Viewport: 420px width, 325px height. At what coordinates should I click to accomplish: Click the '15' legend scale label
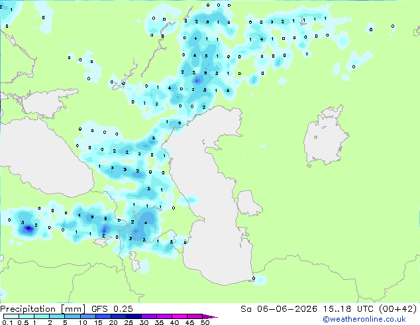click(98, 322)
